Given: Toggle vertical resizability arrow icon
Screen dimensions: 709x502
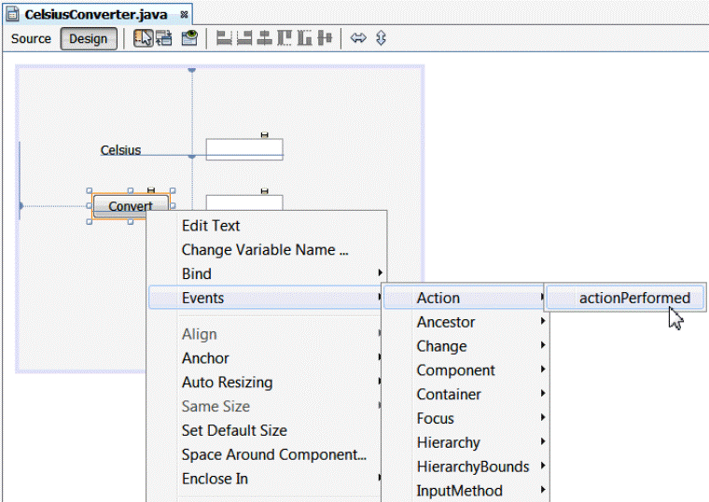Looking at the screenshot, I should (381, 38).
